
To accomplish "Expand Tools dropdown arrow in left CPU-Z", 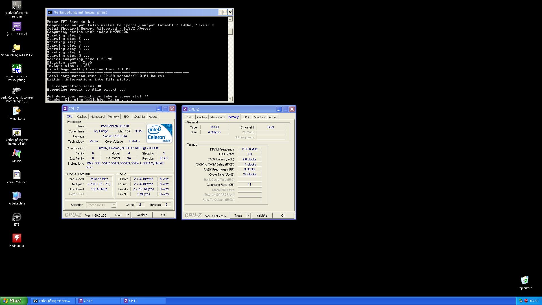I will (x=128, y=215).
